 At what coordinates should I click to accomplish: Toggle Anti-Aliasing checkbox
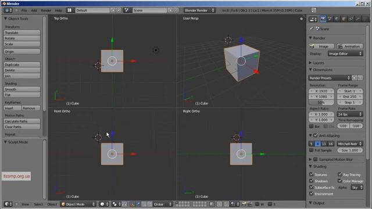(315, 135)
